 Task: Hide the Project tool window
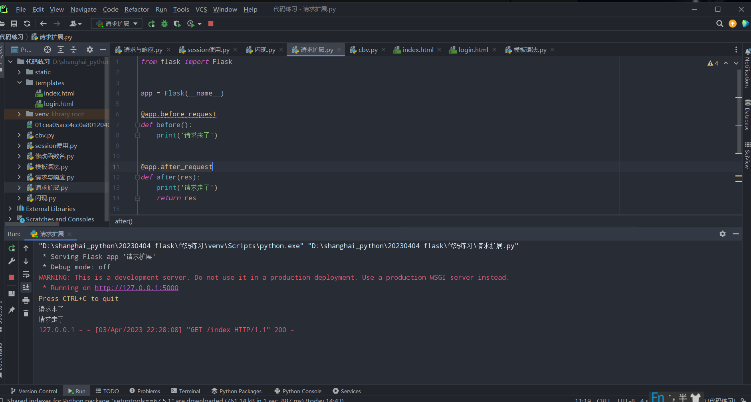[x=103, y=50]
